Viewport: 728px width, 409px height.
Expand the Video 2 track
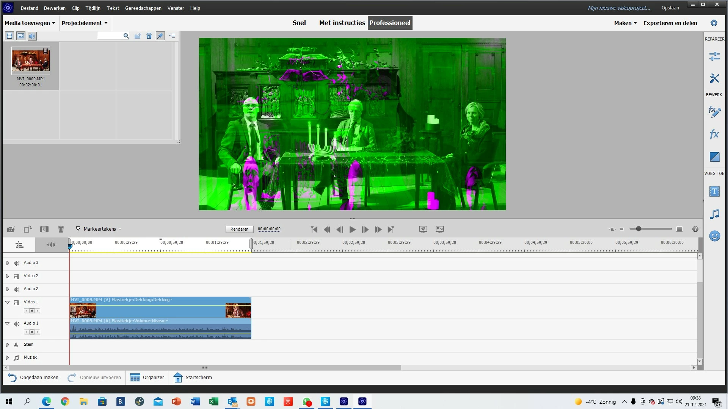click(7, 276)
